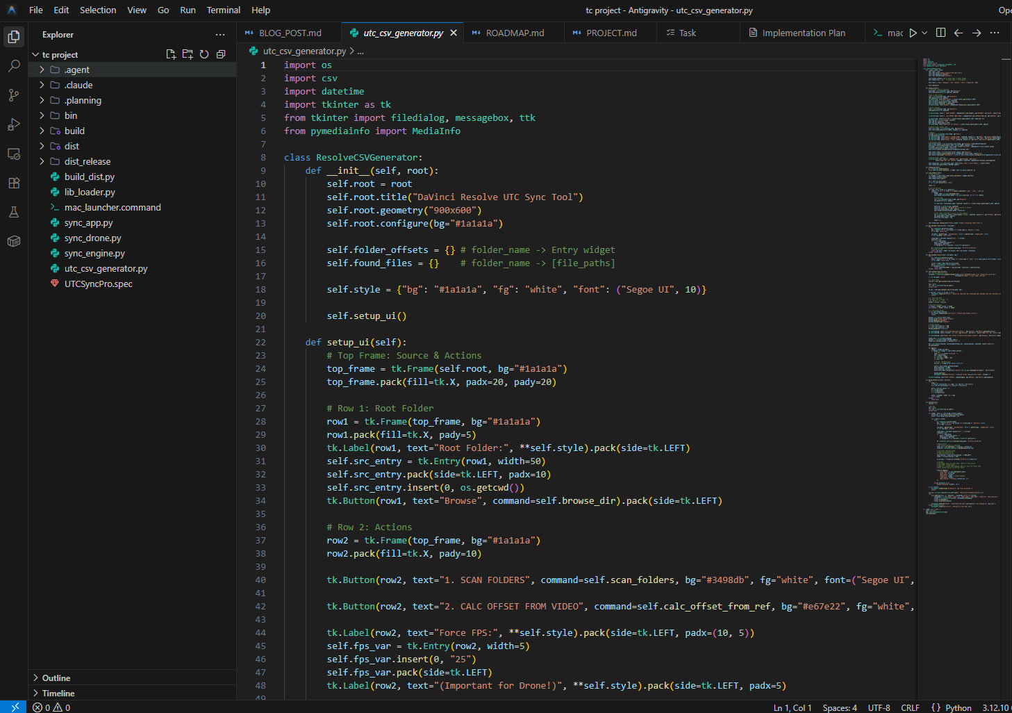The height and width of the screenshot is (713, 1012).
Task: Open the Terminal menu
Action: click(223, 10)
